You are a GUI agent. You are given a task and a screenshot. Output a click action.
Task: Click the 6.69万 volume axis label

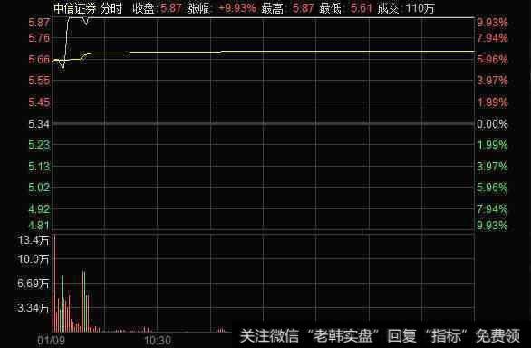point(34,284)
